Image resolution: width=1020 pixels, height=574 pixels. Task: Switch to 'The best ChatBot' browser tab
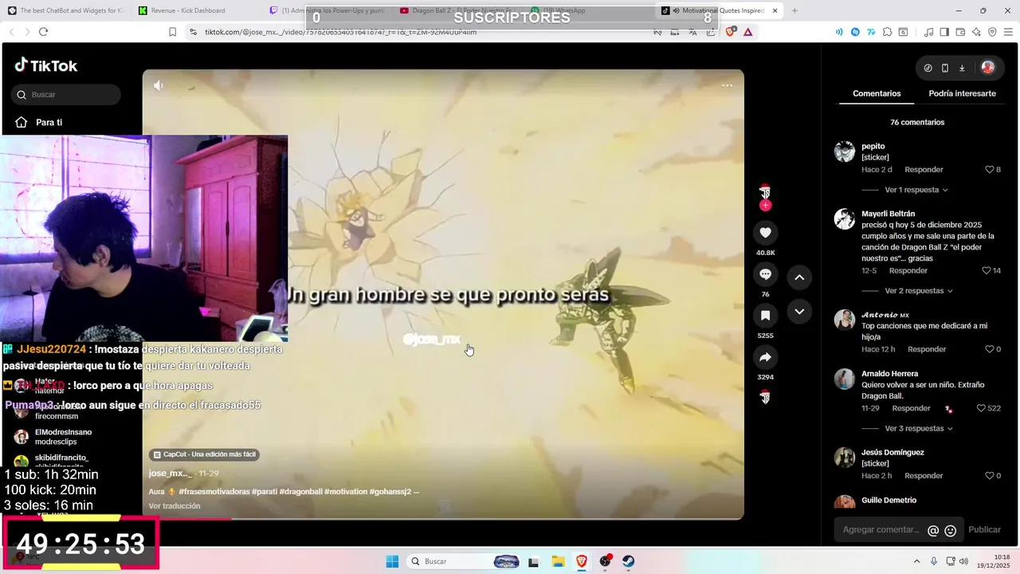65,10
